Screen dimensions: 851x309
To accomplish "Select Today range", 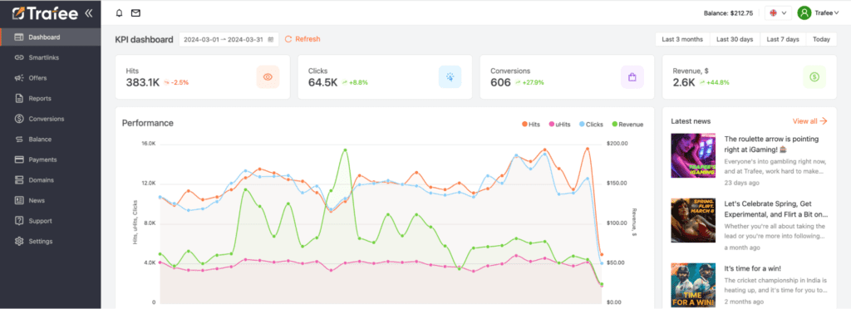I will point(821,40).
